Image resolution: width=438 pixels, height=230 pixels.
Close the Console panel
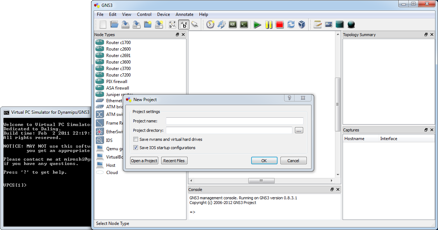tap(338, 190)
